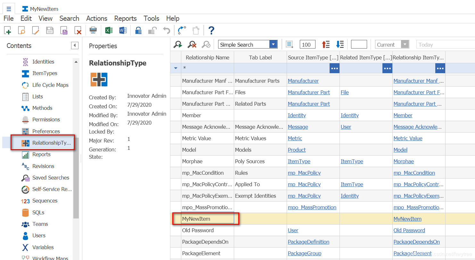Collapse the Contents panel arrow

click(x=75, y=45)
